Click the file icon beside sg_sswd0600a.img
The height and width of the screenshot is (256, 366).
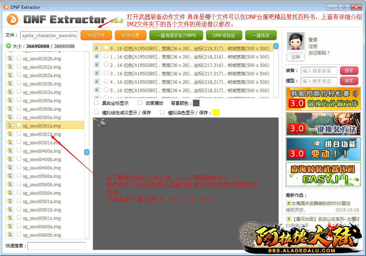tap(10, 226)
